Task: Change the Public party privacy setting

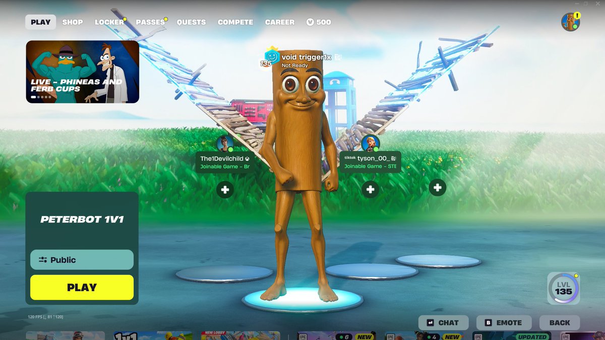Action: (82, 260)
